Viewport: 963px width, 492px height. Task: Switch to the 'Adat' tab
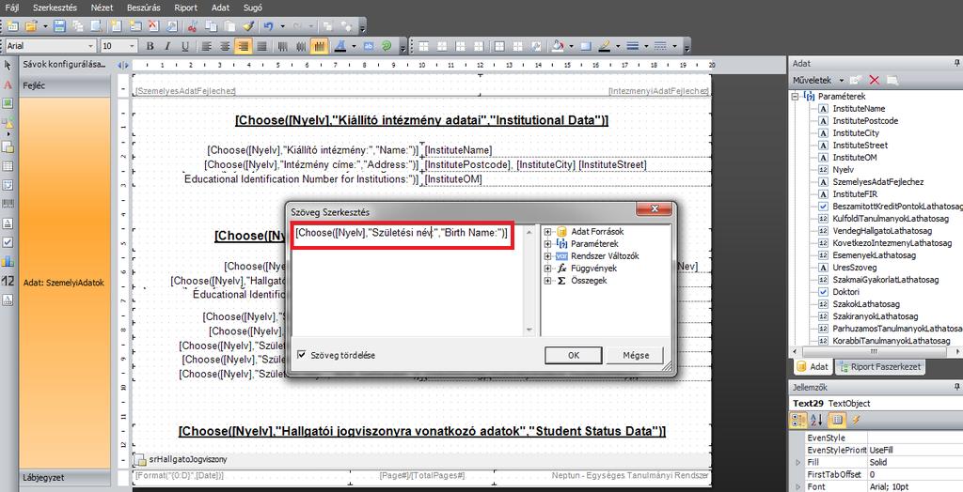pos(813,367)
